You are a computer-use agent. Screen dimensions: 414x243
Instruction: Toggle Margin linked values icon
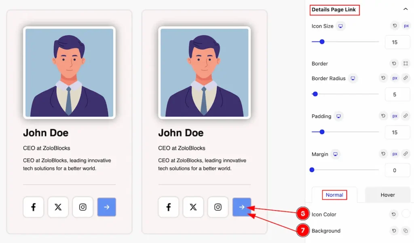[x=406, y=153]
